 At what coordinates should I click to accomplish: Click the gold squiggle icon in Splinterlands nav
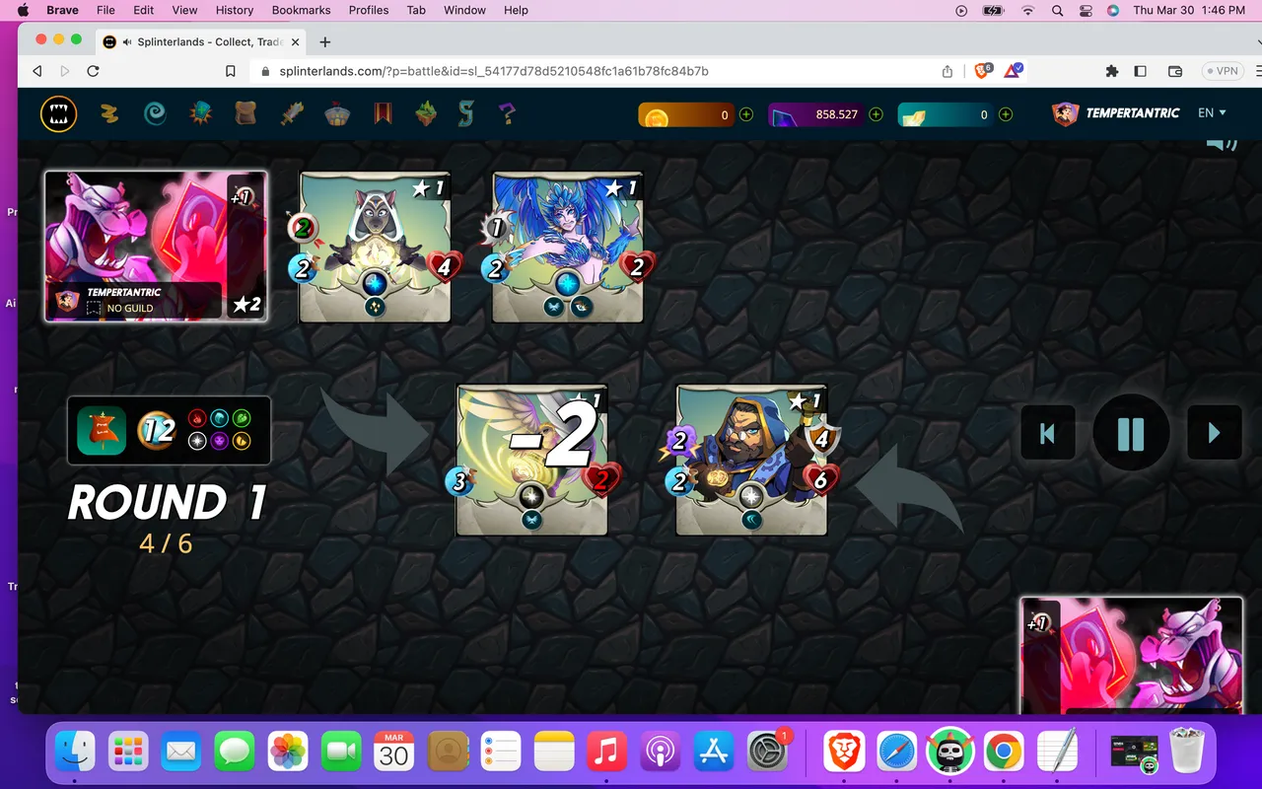click(x=109, y=113)
